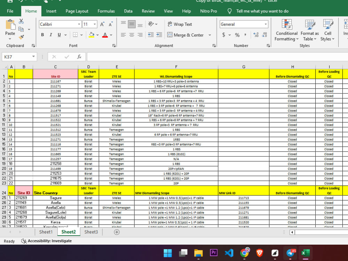Viewport: 348px width, 261px height.
Task: Click Tell me what you want to do
Action: (x=262, y=11)
